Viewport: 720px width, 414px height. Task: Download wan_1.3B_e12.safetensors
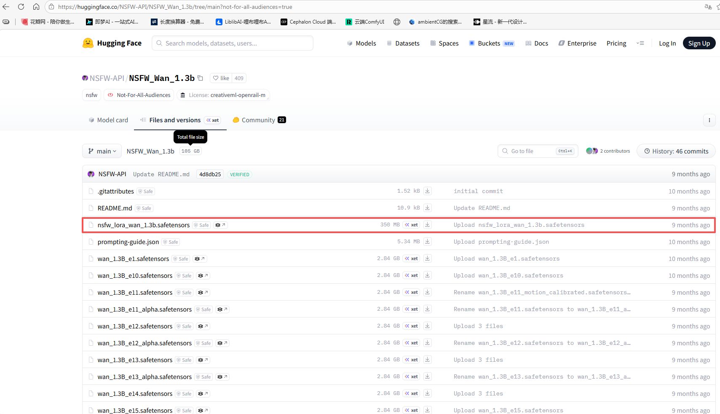(x=427, y=326)
